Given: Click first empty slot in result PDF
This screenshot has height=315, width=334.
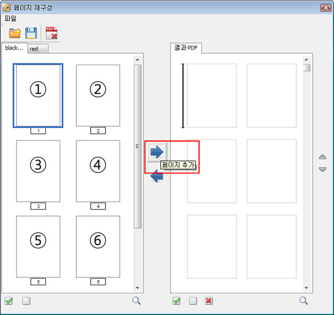Looking at the screenshot, I should point(212,96).
